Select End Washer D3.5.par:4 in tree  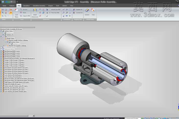tap(16, 73)
